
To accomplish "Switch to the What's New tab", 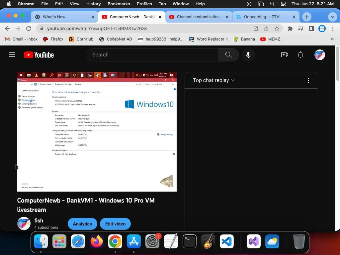I will [x=64, y=17].
